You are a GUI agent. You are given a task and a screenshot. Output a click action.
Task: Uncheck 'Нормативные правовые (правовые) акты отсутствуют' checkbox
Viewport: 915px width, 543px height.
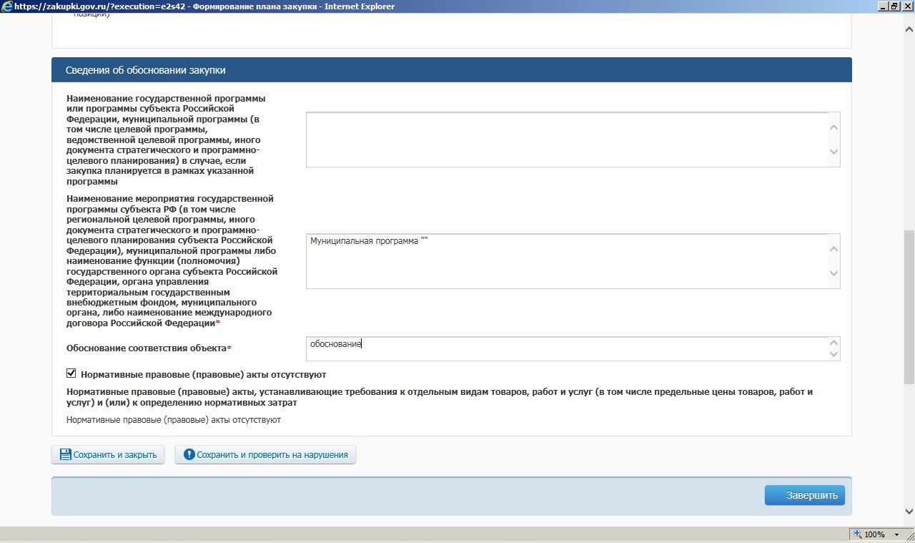pos(71,373)
